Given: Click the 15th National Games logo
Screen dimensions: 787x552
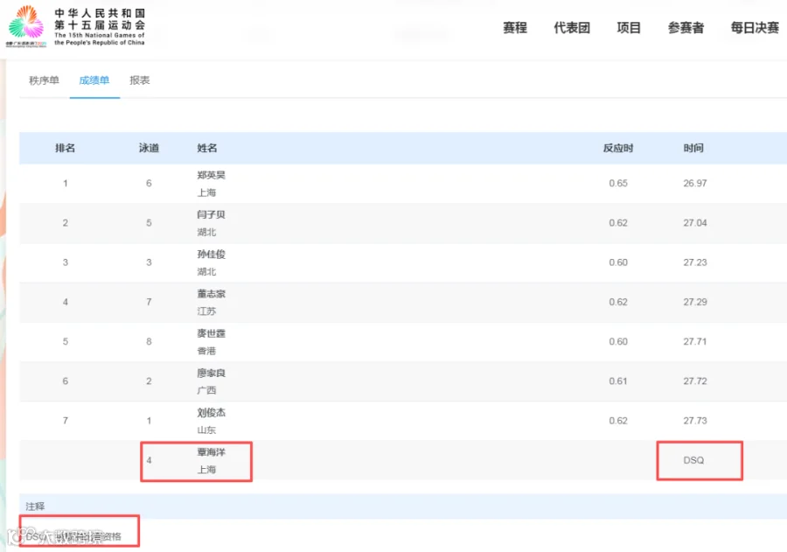Looking at the screenshot, I should 76,26.
